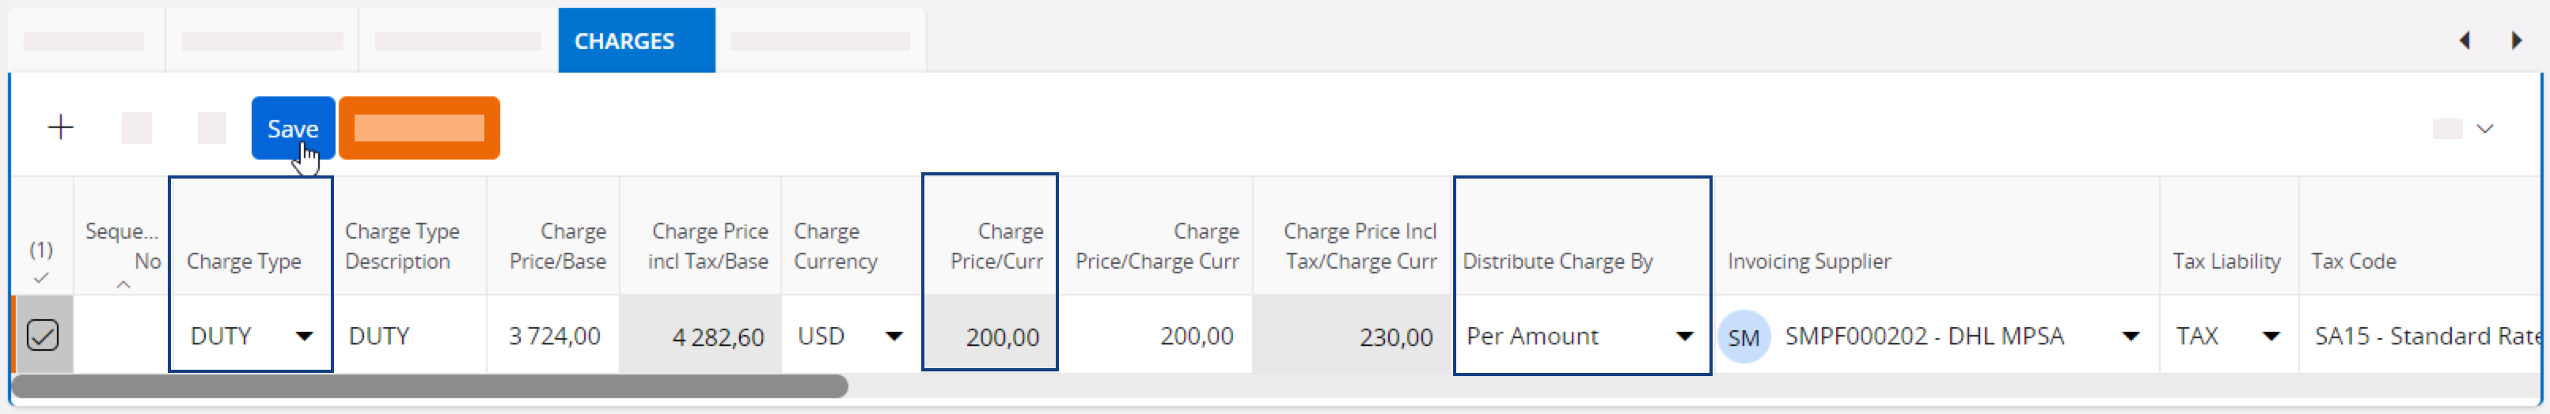Toggle the select-all rows header checkmark
Image resolution: width=2550 pixels, height=414 pixels.
tap(40, 277)
